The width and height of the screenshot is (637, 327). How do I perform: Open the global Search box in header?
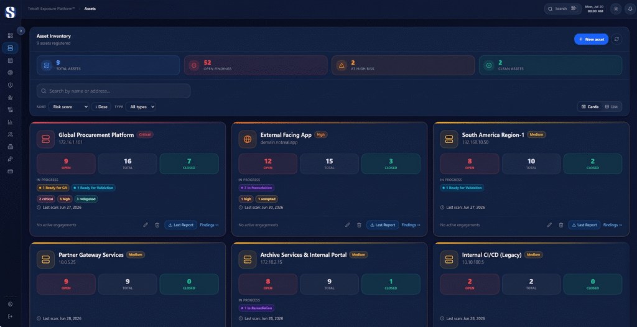(563, 9)
